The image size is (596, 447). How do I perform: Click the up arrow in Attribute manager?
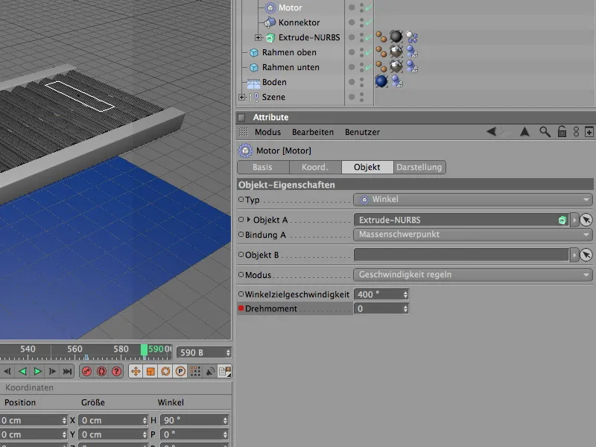(524, 132)
